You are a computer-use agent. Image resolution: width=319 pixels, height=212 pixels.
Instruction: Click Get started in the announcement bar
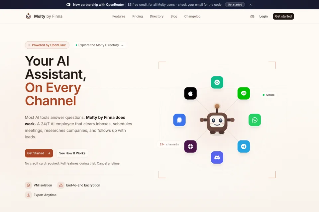click(235, 5)
